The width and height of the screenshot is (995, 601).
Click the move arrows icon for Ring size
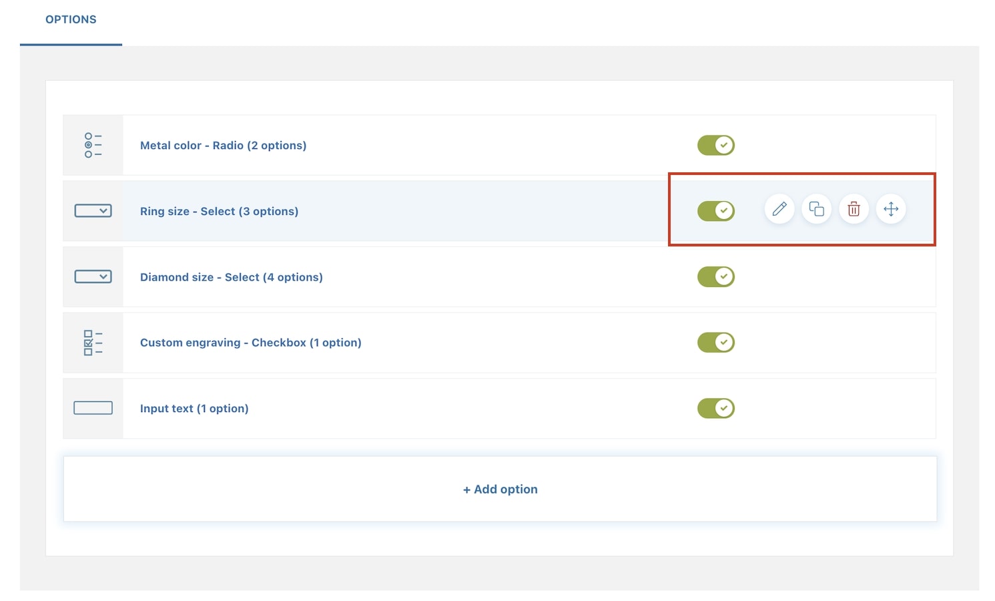[891, 210]
